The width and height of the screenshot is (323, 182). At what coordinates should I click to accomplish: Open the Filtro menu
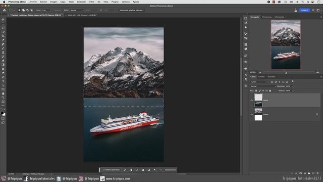coord(92,2)
